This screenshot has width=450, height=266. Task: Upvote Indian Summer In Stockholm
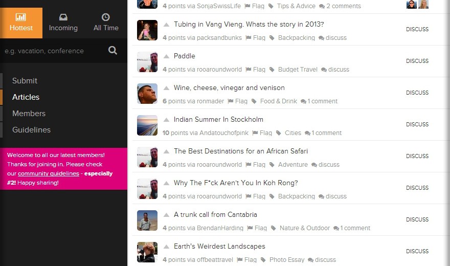tap(166, 120)
